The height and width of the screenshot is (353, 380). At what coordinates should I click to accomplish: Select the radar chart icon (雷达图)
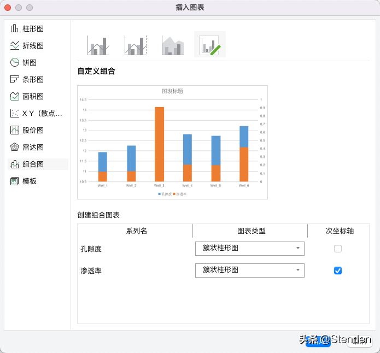(15, 147)
